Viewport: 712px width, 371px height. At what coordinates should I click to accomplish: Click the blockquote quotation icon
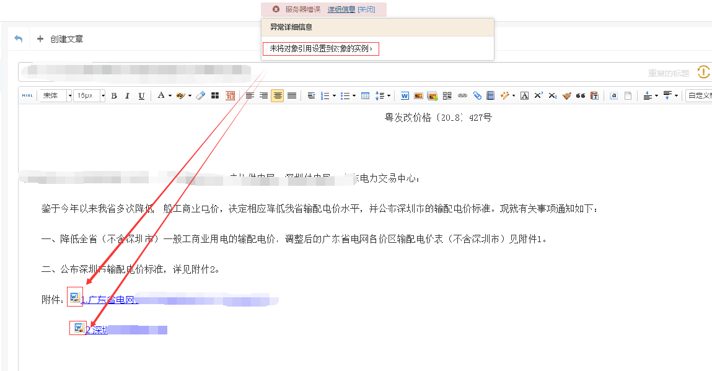pyautogui.click(x=581, y=96)
